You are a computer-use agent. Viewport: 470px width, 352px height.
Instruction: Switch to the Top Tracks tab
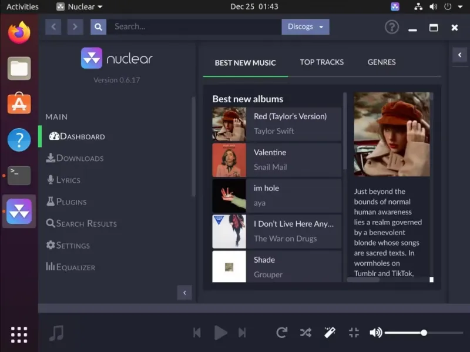coord(321,62)
